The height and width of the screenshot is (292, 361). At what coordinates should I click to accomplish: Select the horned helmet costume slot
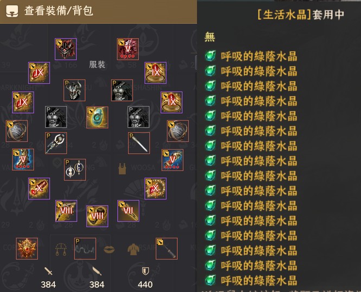pos(74,90)
